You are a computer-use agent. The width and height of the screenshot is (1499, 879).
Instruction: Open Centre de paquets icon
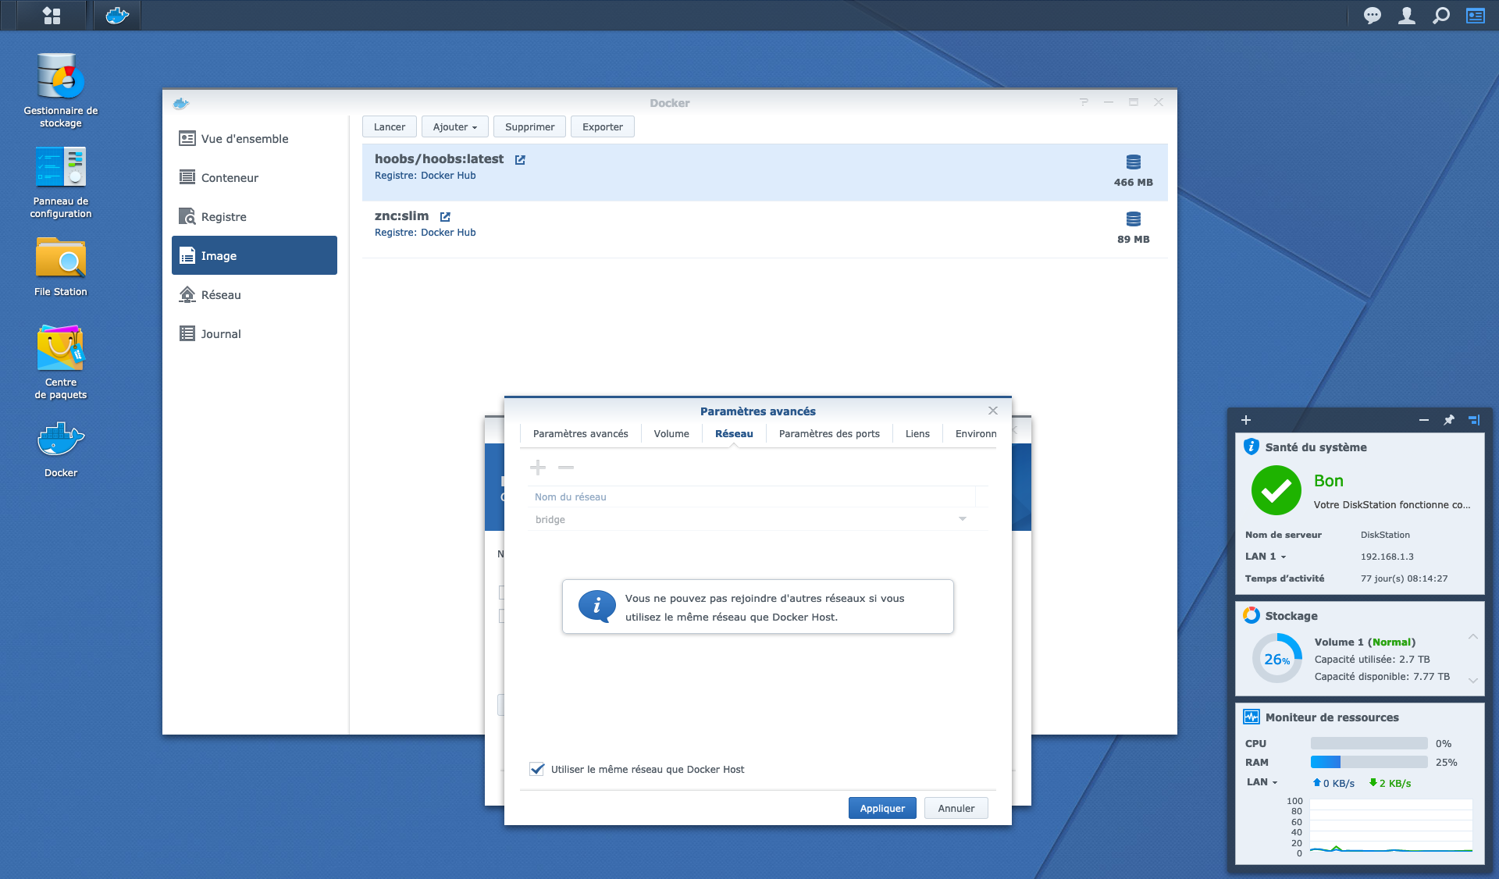(61, 362)
